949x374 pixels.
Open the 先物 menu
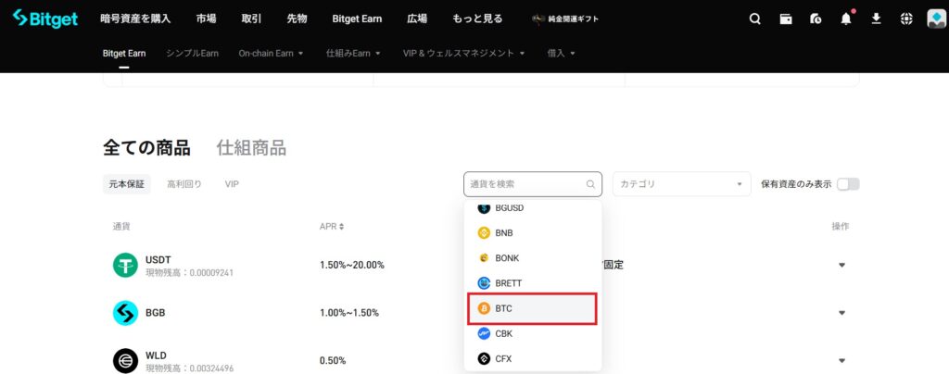tap(297, 19)
